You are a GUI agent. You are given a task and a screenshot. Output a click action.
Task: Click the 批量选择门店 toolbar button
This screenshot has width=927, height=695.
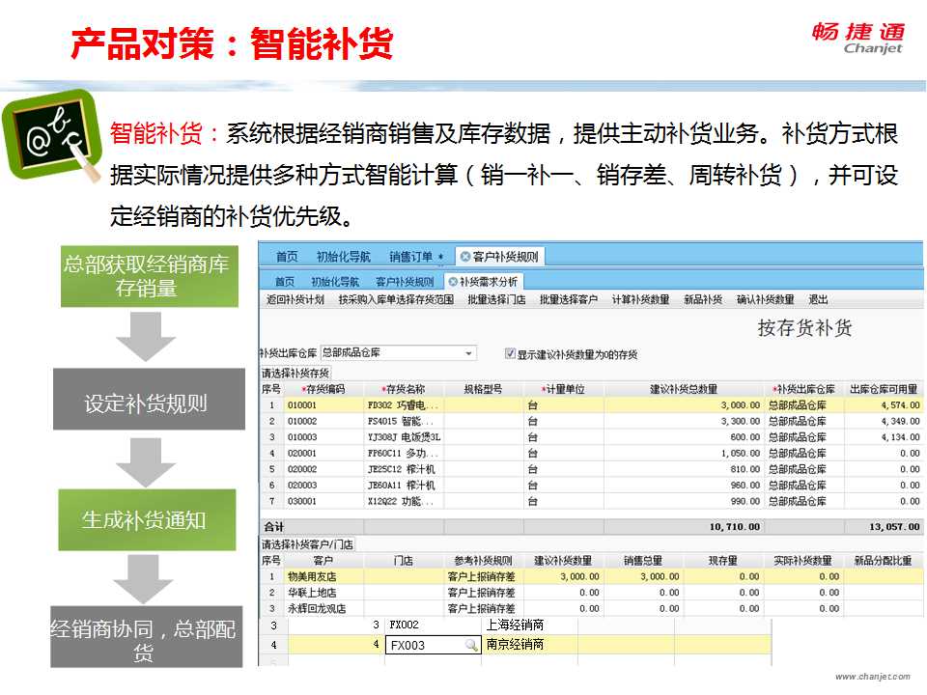496,300
